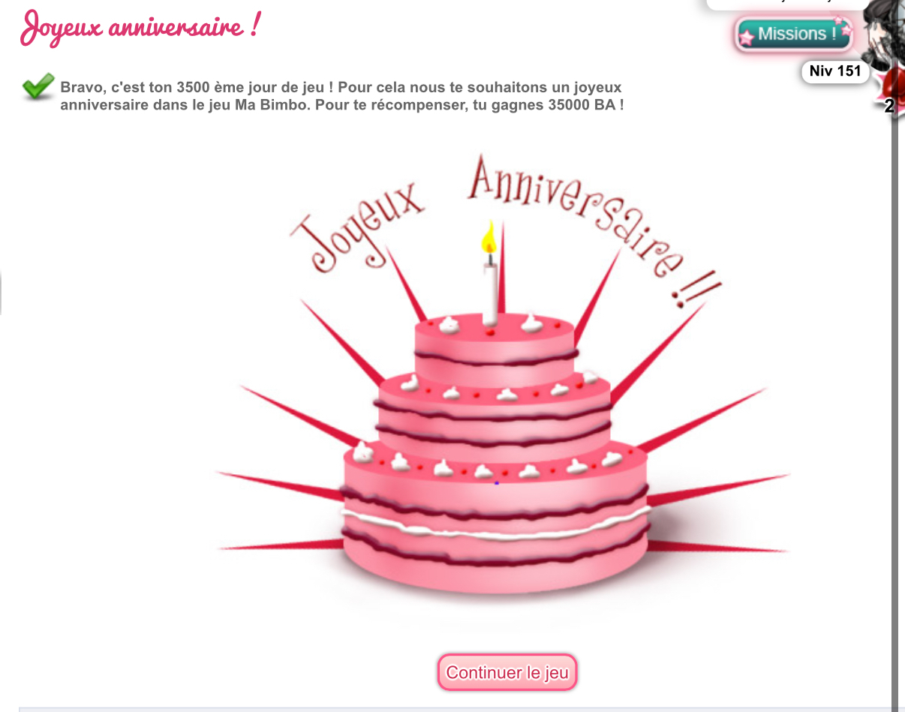Click the white cream stripe on cake

pyautogui.click(x=495, y=524)
